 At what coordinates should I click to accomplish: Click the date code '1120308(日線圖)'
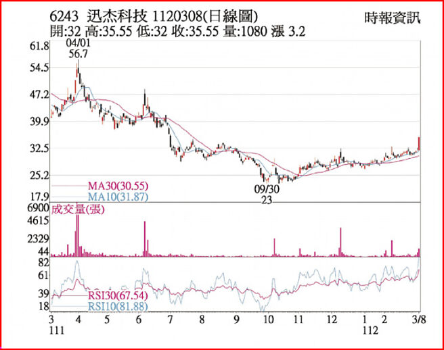click(x=205, y=17)
